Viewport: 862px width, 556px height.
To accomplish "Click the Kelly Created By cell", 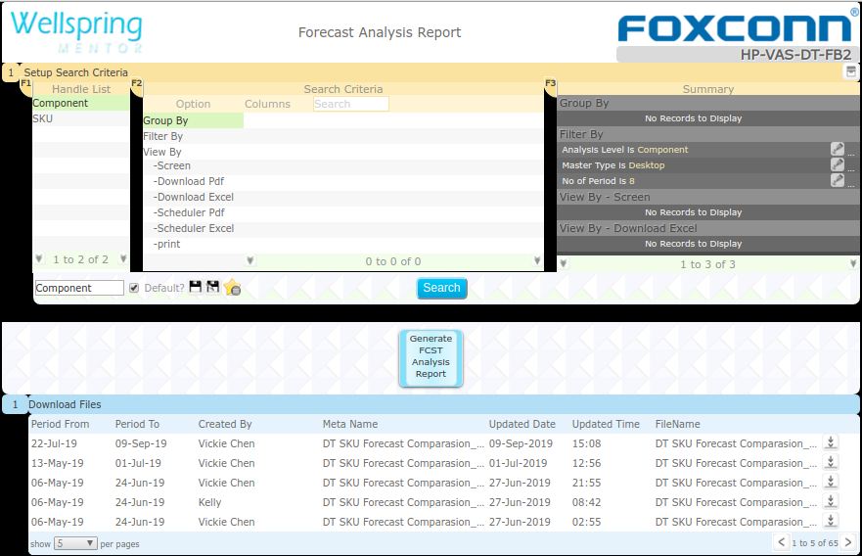I will coord(209,502).
